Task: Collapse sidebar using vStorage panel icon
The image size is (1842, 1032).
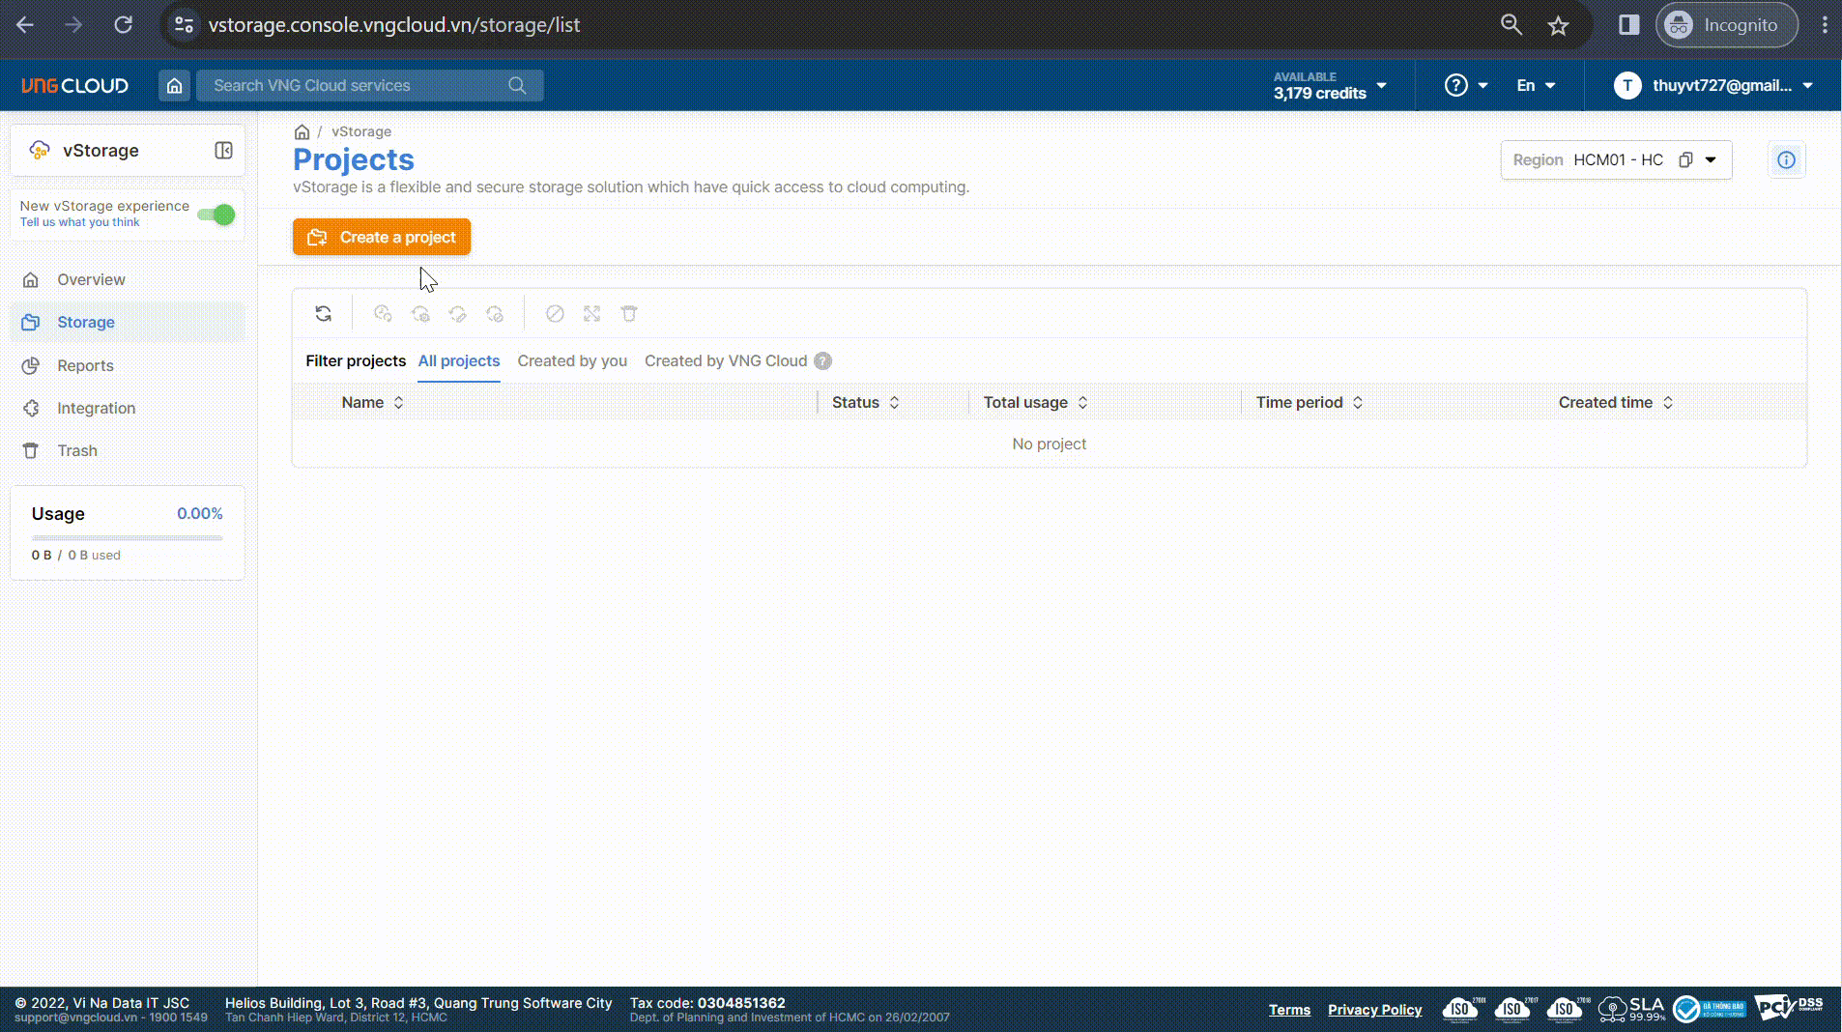Action: 223,151
